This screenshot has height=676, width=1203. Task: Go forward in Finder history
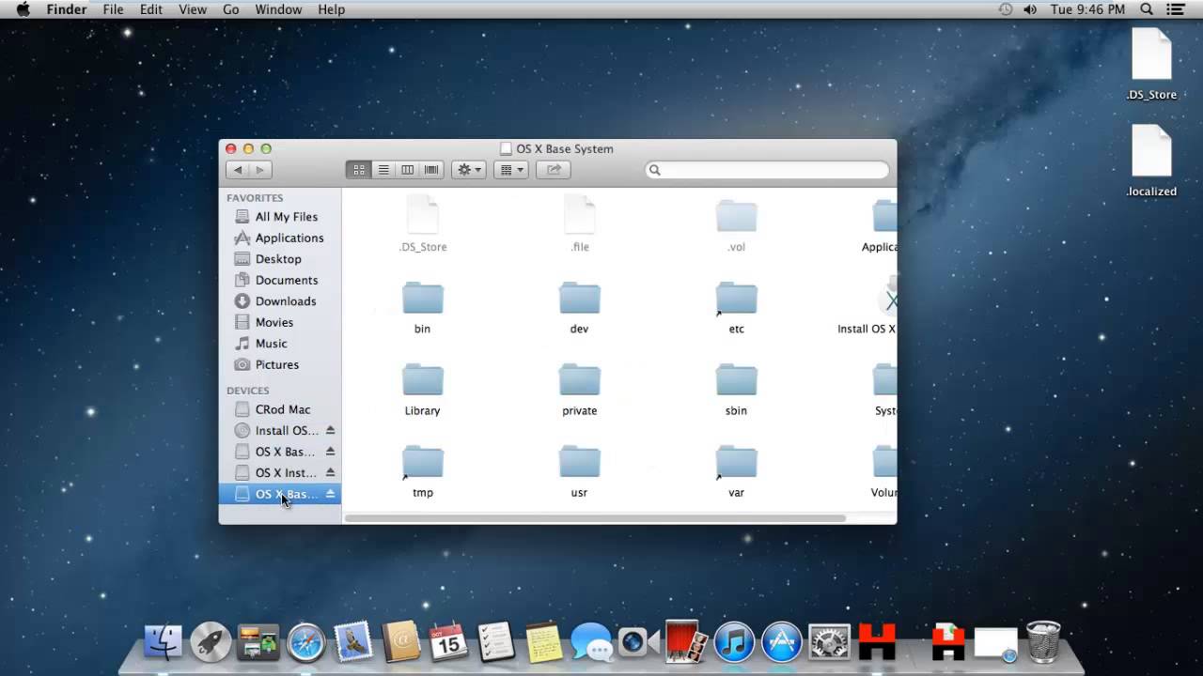tap(260, 170)
